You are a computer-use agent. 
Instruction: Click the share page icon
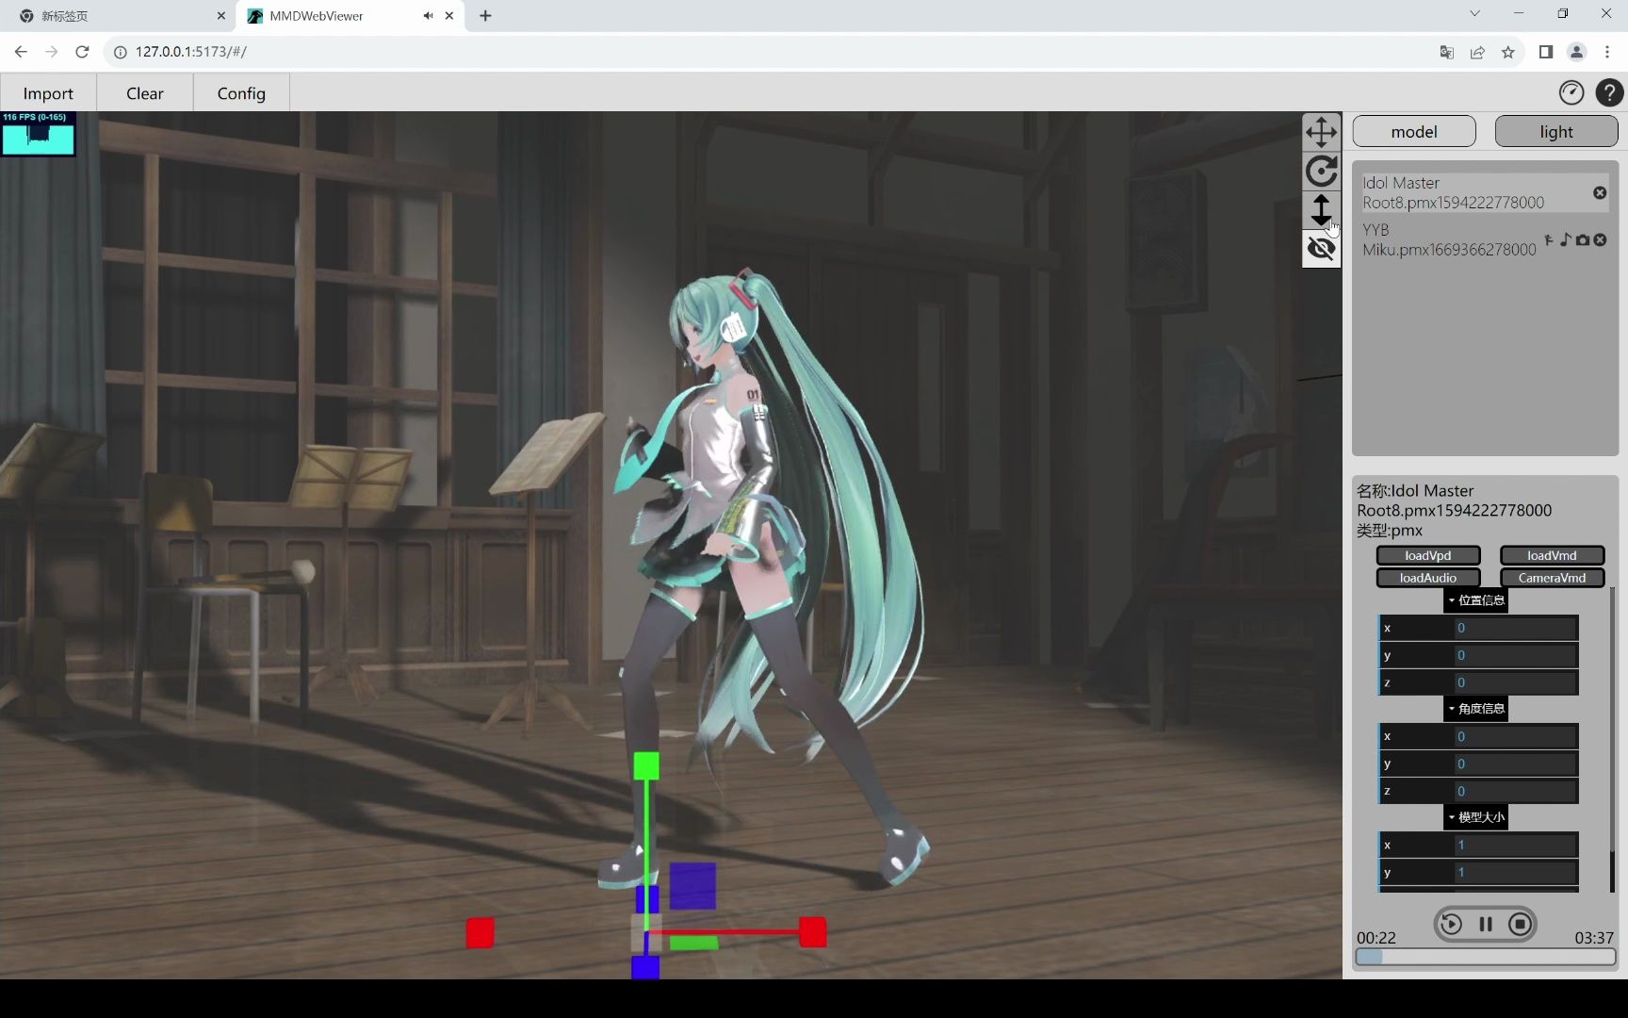(x=1477, y=52)
